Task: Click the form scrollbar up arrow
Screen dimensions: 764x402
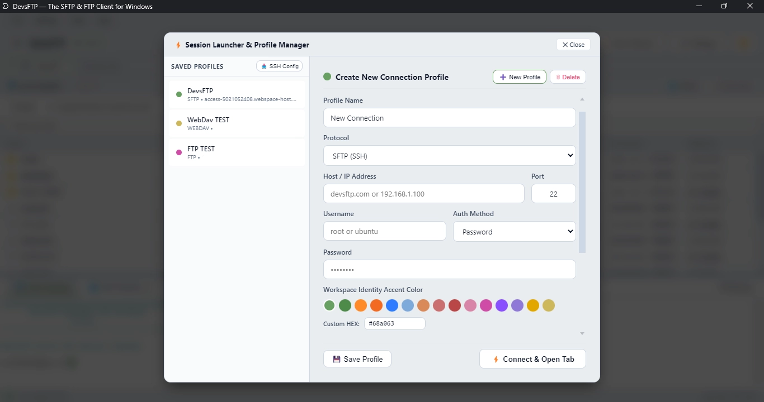Action: click(582, 99)
